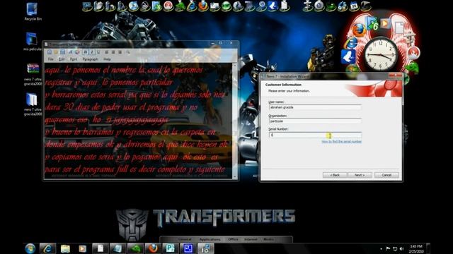
Task: Click the notepad scrollbar down arrow
Action: pyautogui.click(x=234, y=176)
